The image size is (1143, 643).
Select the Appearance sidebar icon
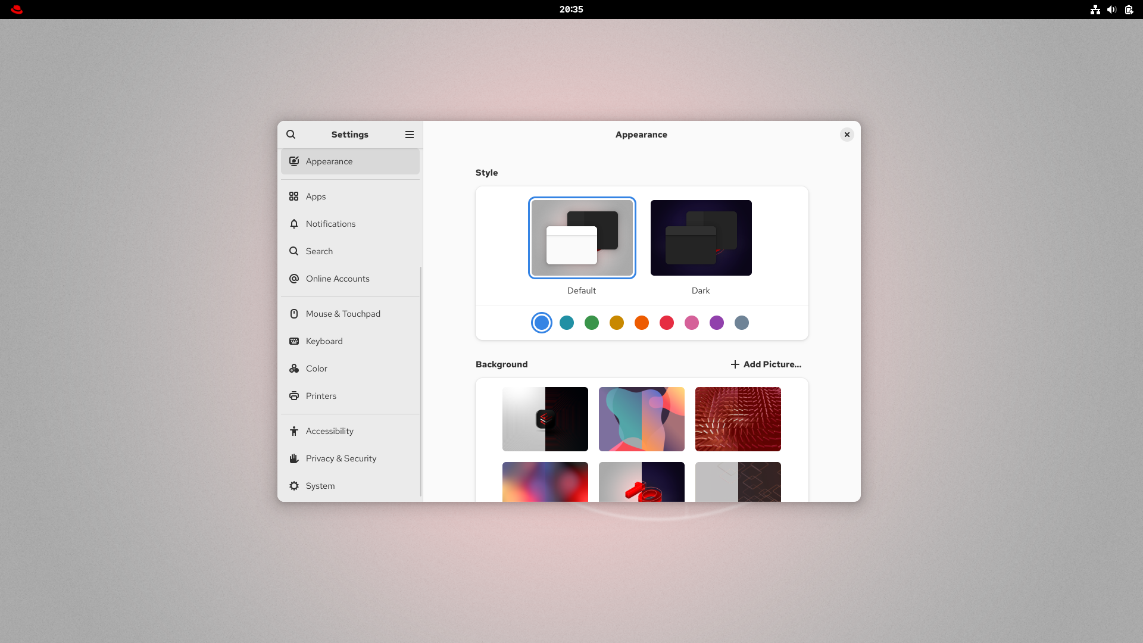[294, 161]
